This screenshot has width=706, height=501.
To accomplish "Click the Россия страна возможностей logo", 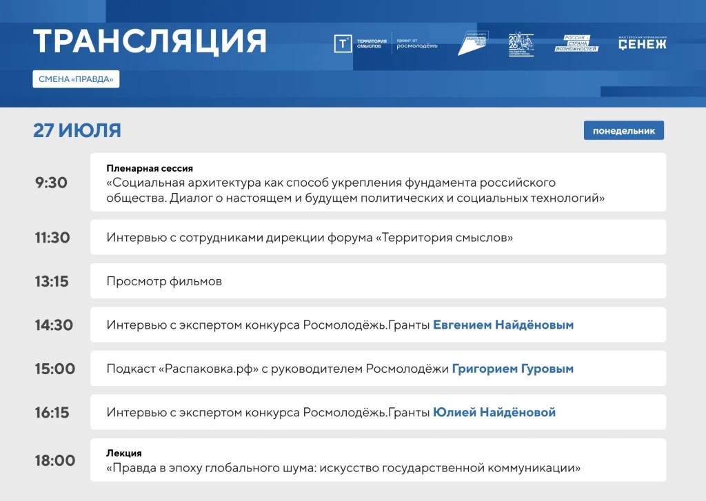I will tap(576, 43).
